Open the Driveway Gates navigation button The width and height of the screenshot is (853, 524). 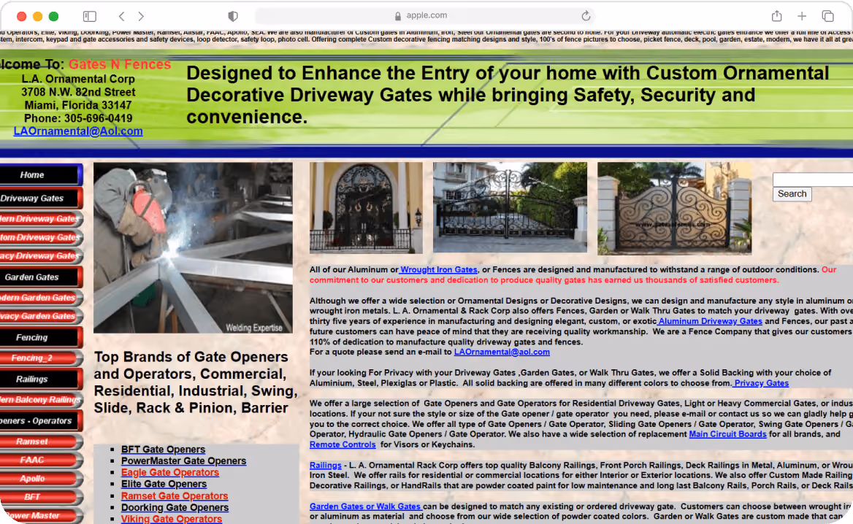point(41,199)
